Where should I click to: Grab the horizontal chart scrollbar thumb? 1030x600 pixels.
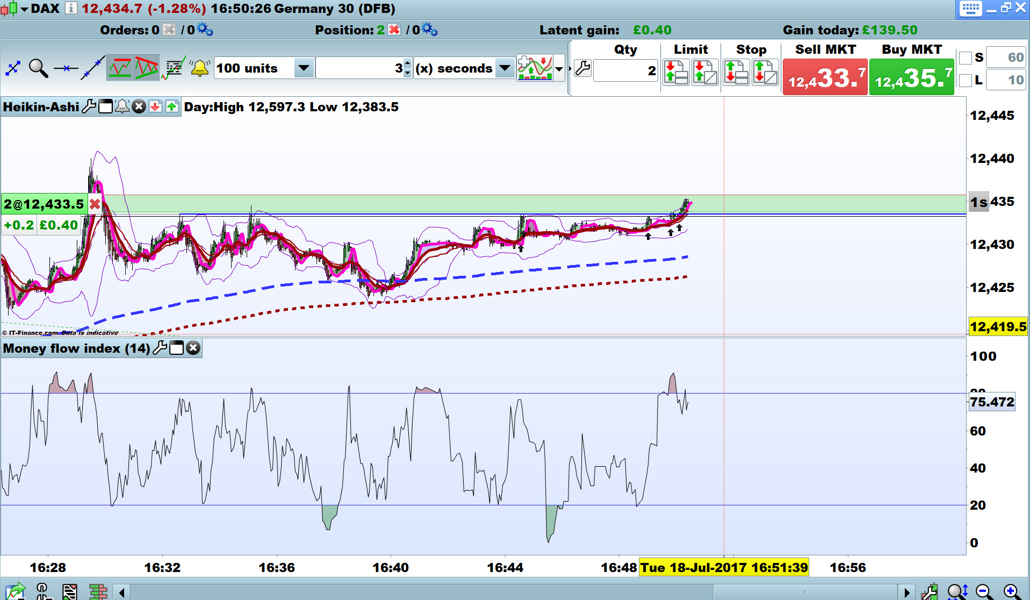[x=805, y=592]
